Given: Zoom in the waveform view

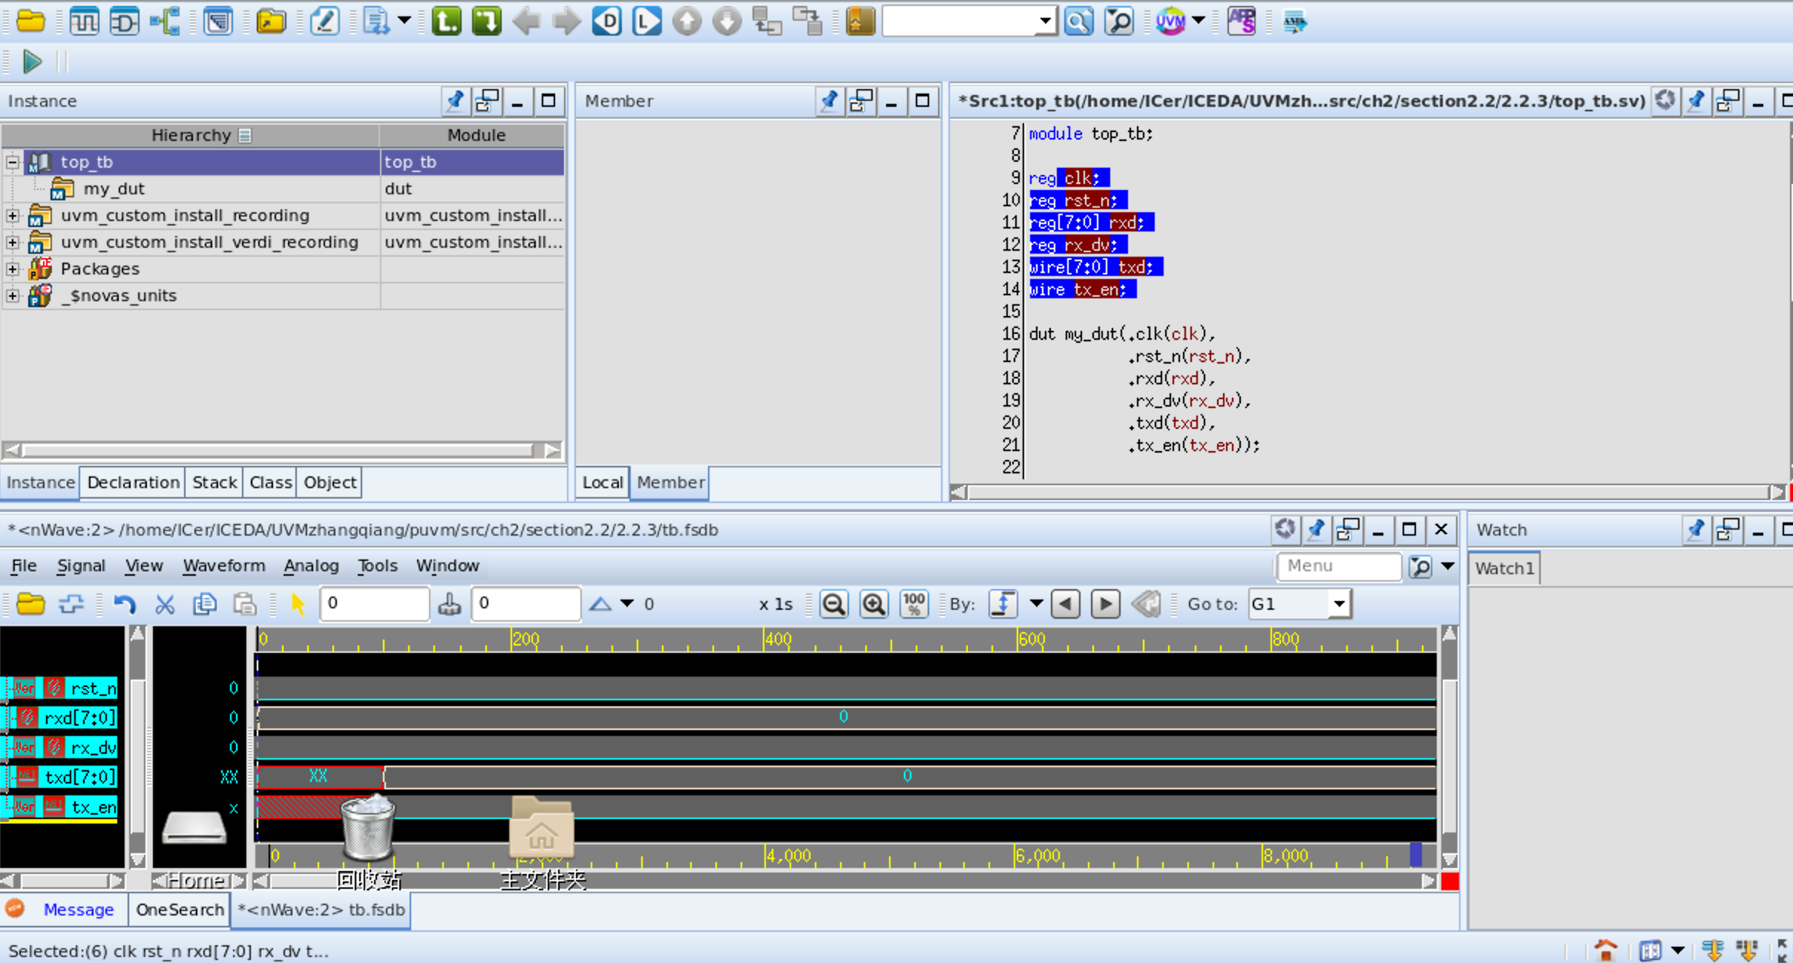Looking at the screenshot, I should [x=873, y=604].
